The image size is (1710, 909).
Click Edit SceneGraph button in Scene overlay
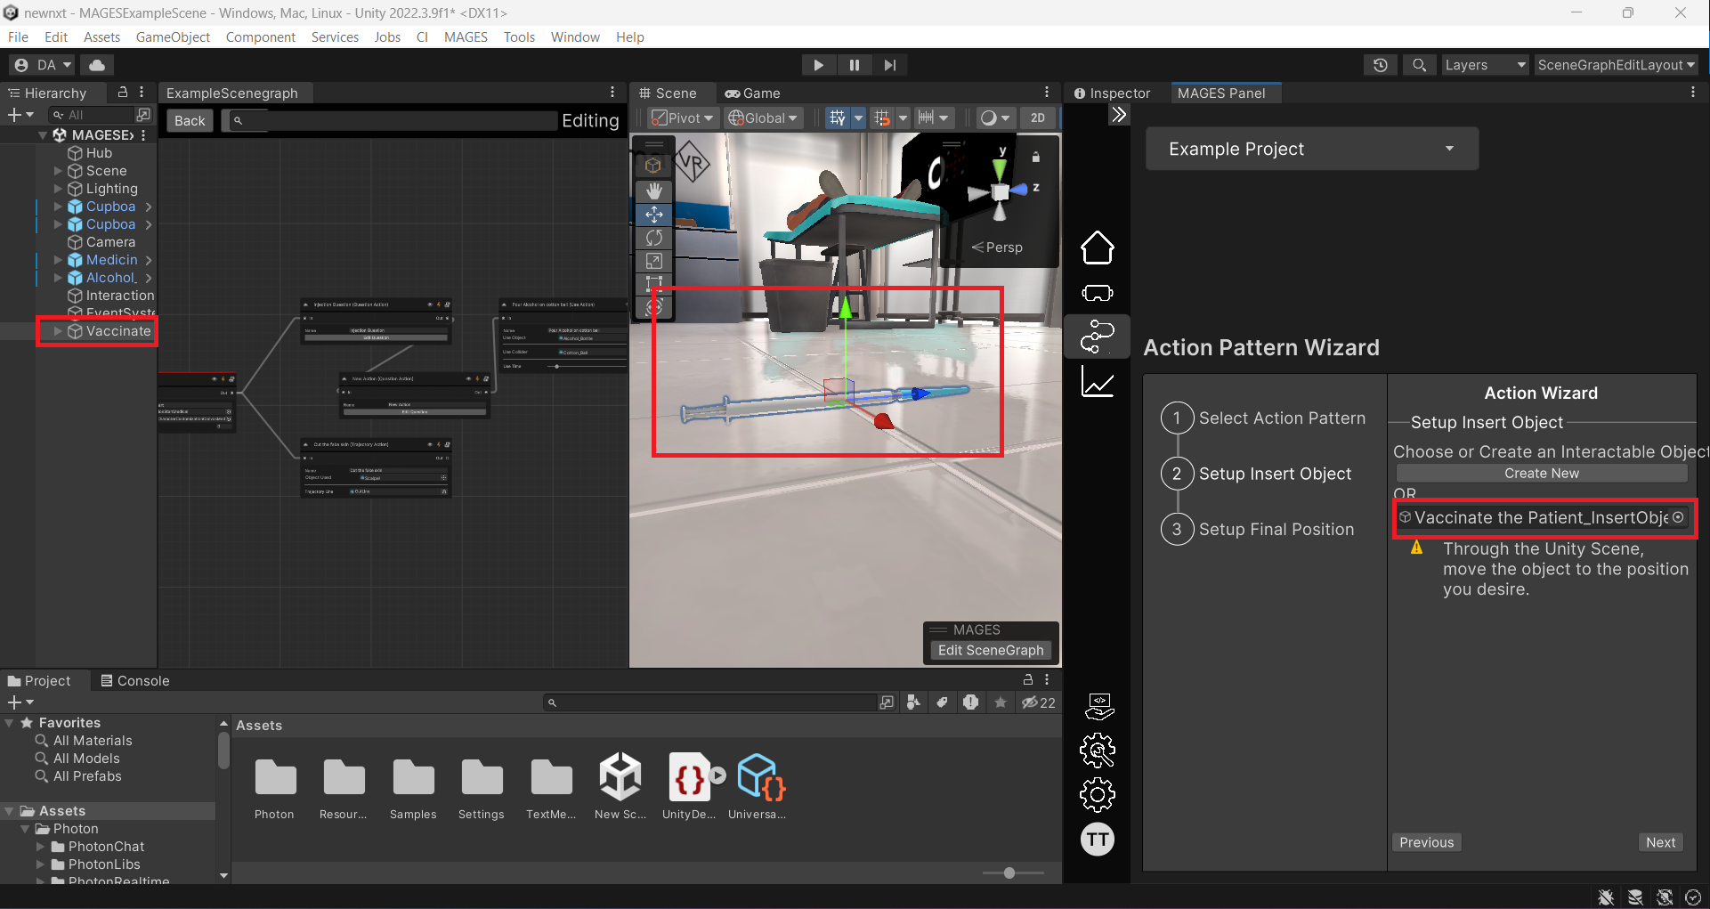(991, 650)
